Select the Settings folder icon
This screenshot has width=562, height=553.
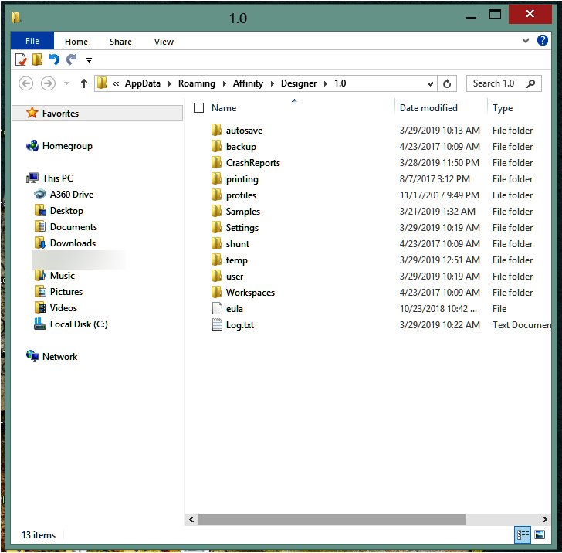pyautogui.click(x=216, y=227)
